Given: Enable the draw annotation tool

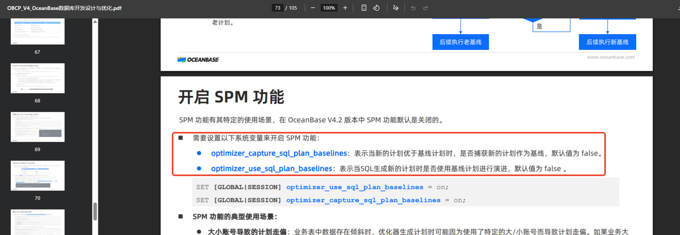Looking at the screenshot, I should pyautogui.click(x=396, y=8).
